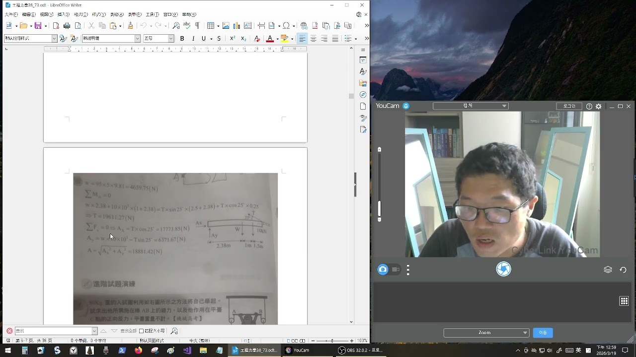Insert a text box icon
This screenshot has height=357, width=636.
[x=247, y=26]
